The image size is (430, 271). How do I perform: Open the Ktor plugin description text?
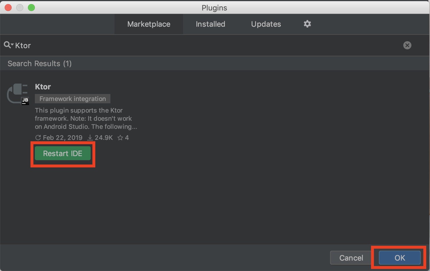86,118
